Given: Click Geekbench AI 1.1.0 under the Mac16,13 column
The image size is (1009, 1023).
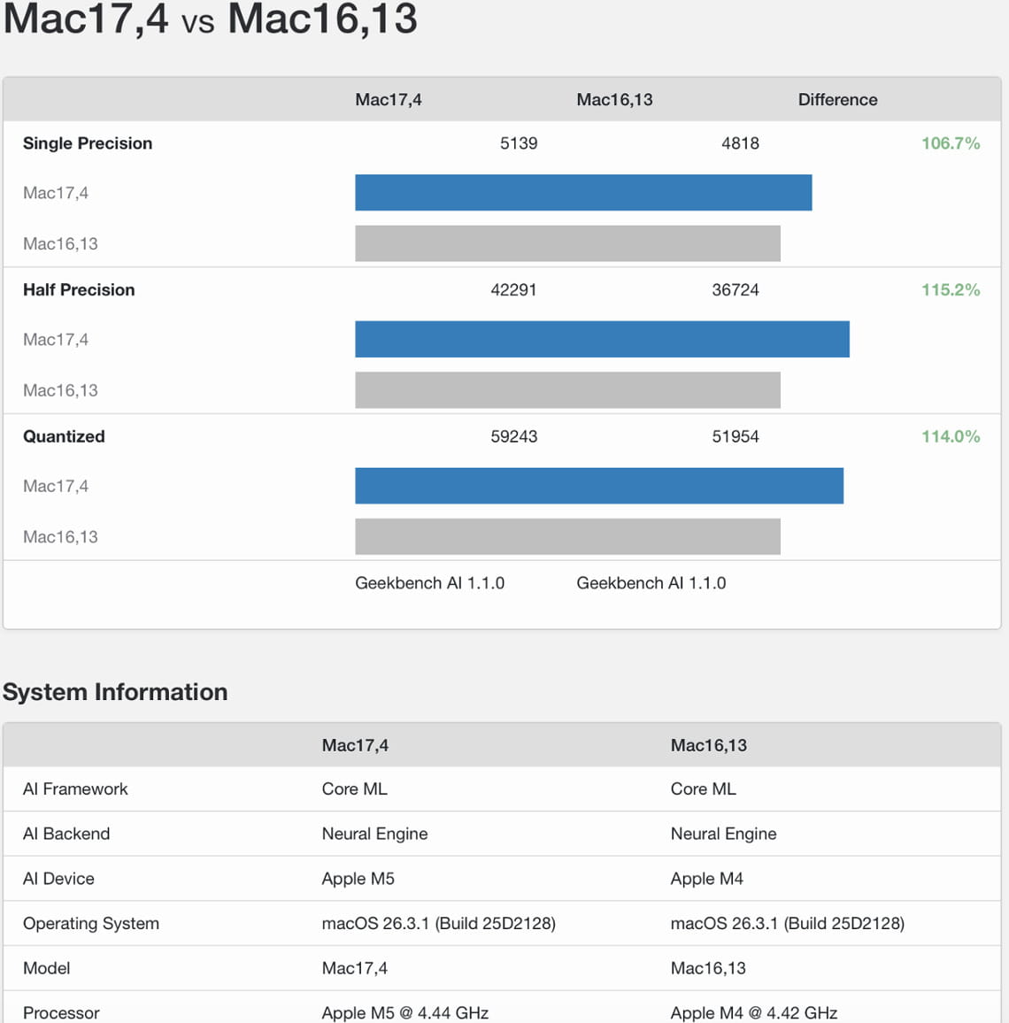Looking at the screenshot, I should tap(651, 582).
